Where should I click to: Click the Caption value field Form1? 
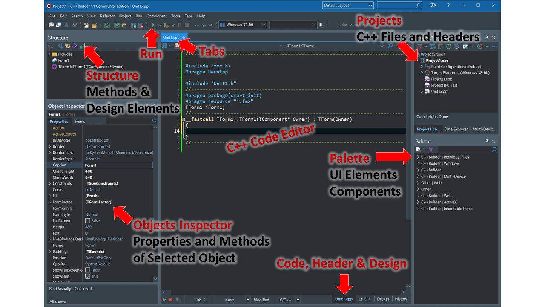coord(118,165)
